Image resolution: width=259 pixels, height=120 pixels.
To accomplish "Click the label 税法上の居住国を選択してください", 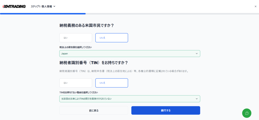I will 76,47.
